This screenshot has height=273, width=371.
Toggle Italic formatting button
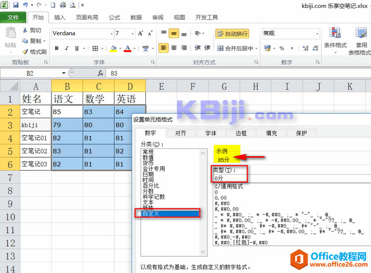pyautogui.click(x=67, y=48)
